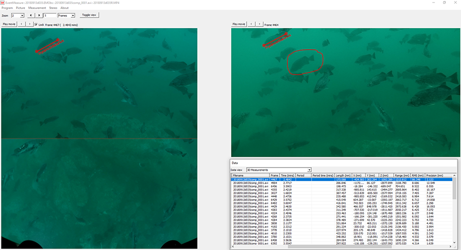
Task: Toggle the Lock checkbox
Action: (35, 24)
